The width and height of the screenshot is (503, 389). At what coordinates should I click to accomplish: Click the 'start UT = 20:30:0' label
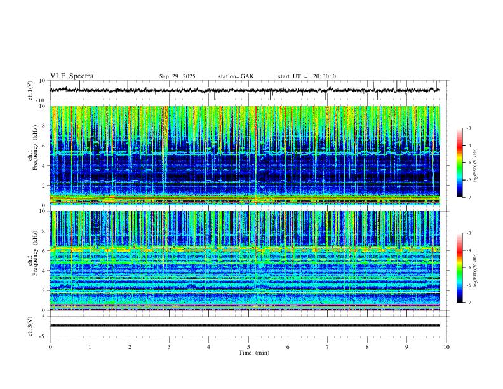(x=307, y=76)
